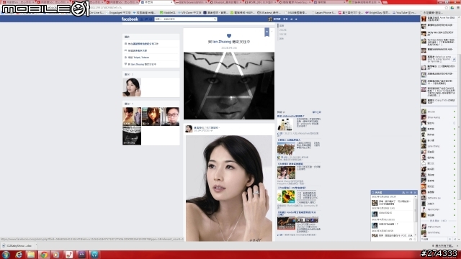Open Windows Media Player from the taskbar
This screenshot has height=259, width=461.
[56, 254]
